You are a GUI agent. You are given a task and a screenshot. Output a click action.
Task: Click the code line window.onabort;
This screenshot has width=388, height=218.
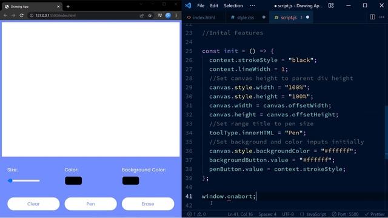point(229,196)
